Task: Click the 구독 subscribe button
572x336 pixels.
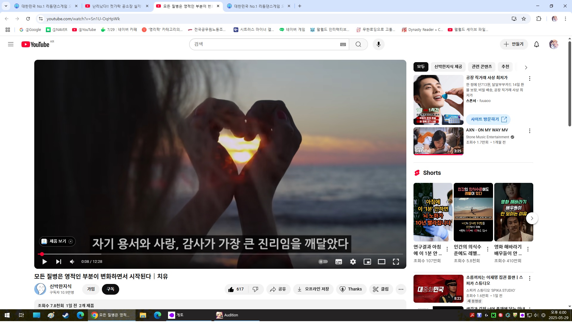Action: 110,289
